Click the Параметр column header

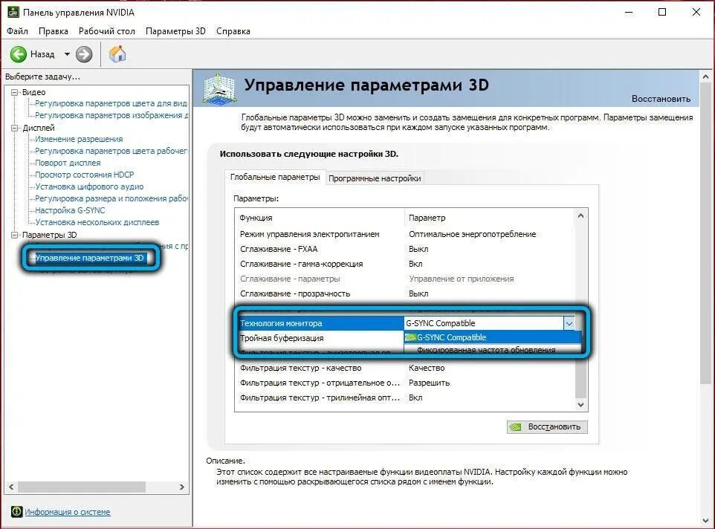(x=490, y=218)
